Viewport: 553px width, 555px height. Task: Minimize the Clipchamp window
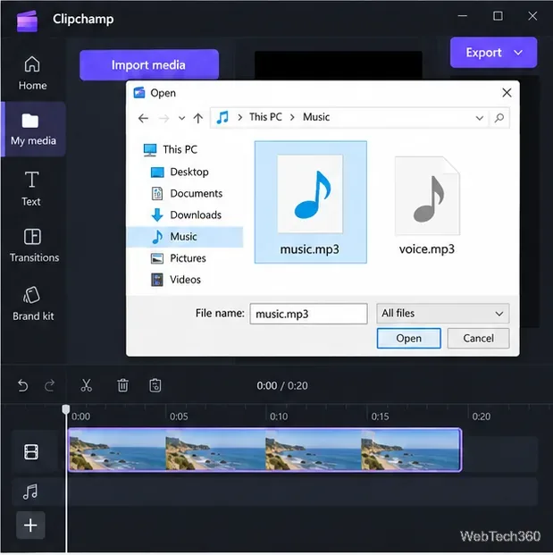coord(463,16)
